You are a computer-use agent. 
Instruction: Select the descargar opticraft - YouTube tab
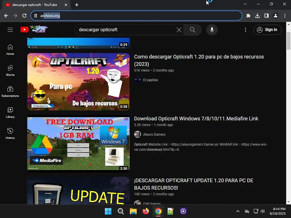coord(36,5)
